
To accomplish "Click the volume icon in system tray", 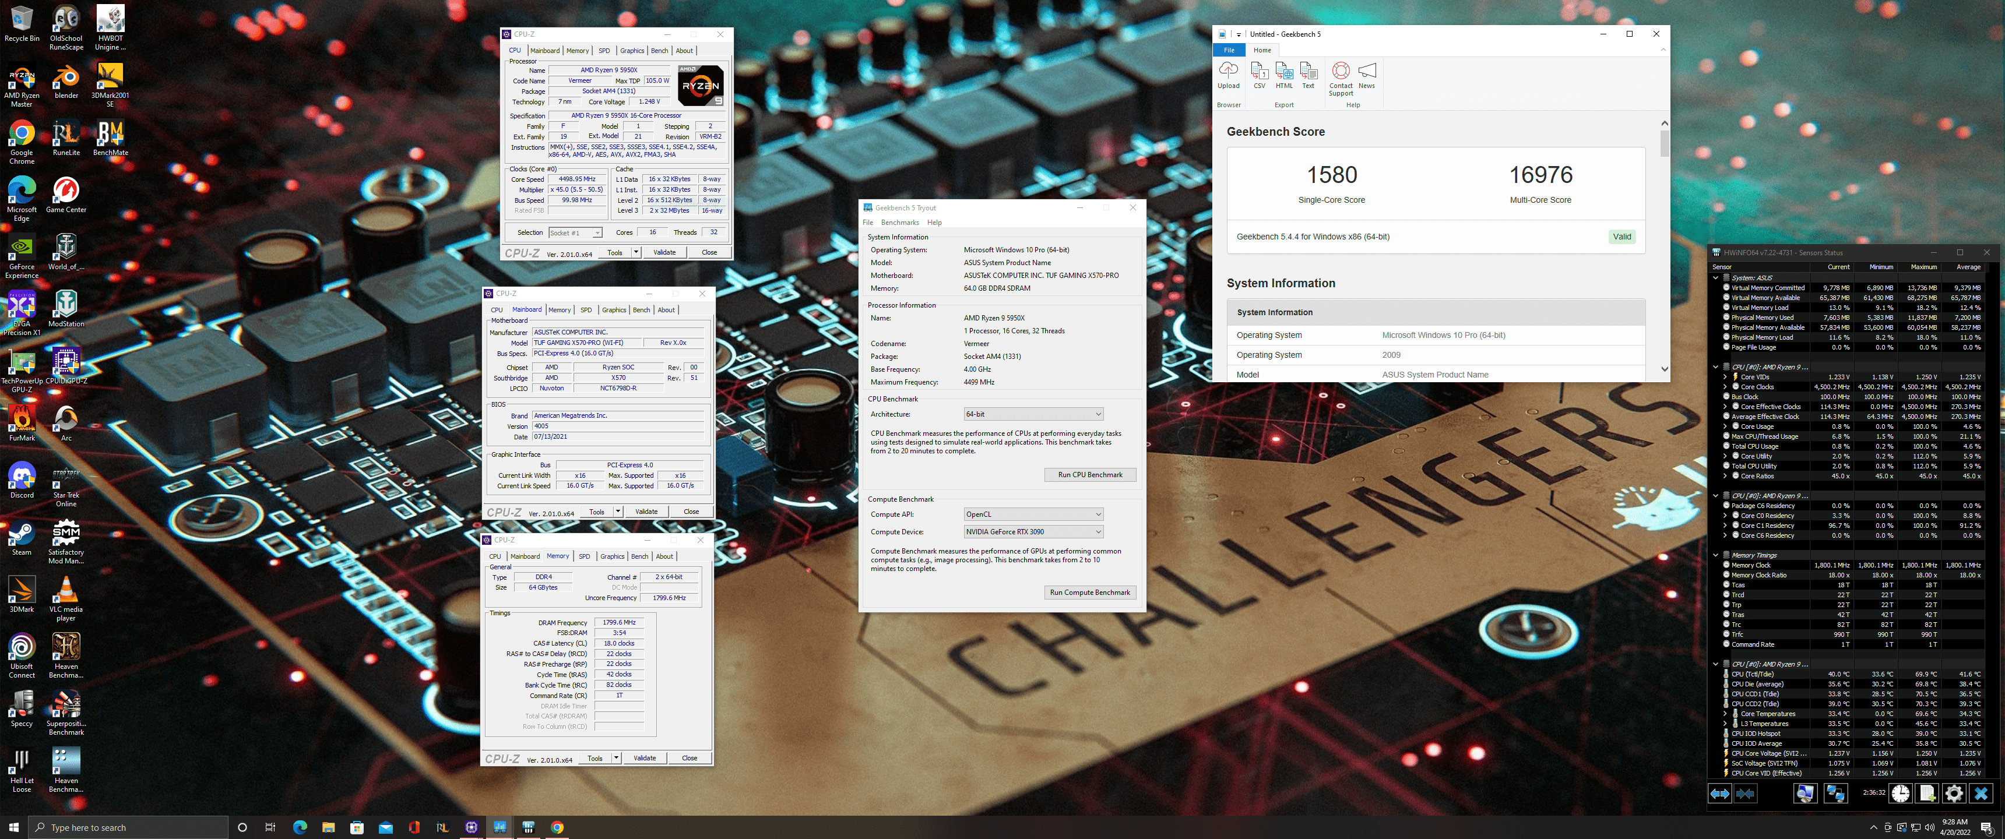I will 1929,827.
